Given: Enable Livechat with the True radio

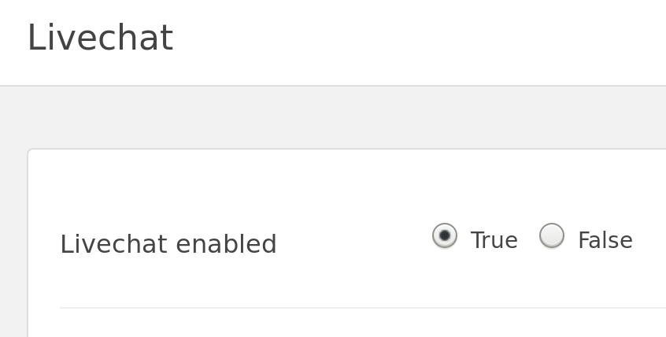Looking at the screenshot, I should (445, 235).
